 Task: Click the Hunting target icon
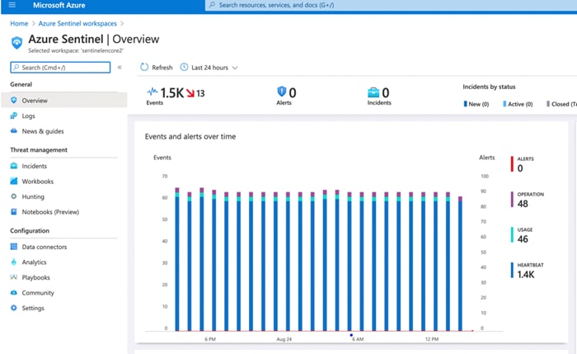click(14, 196)
